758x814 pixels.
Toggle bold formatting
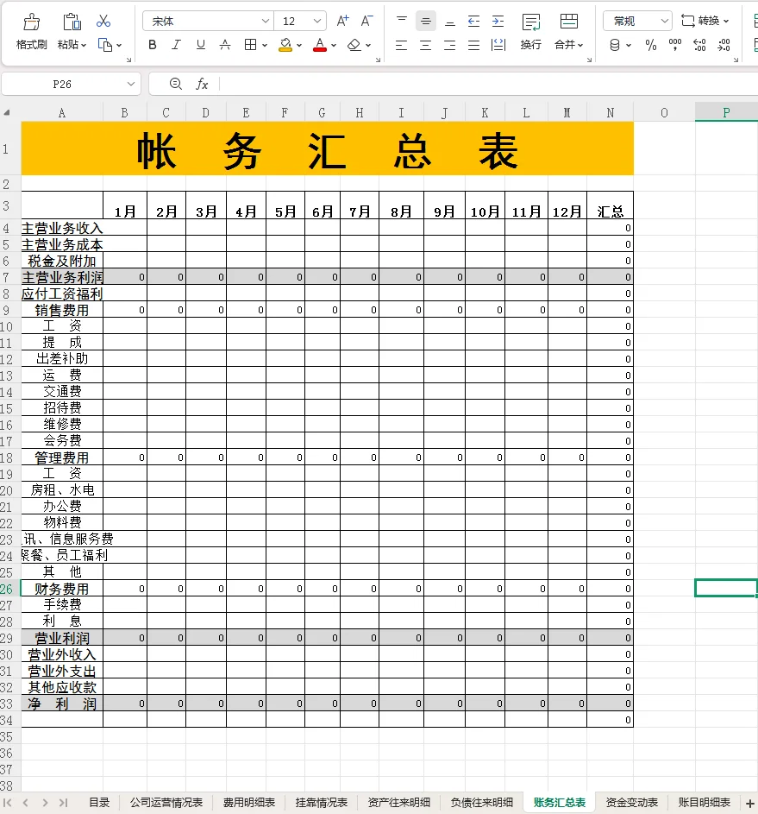pyautogui.click(x=152, y=45)
